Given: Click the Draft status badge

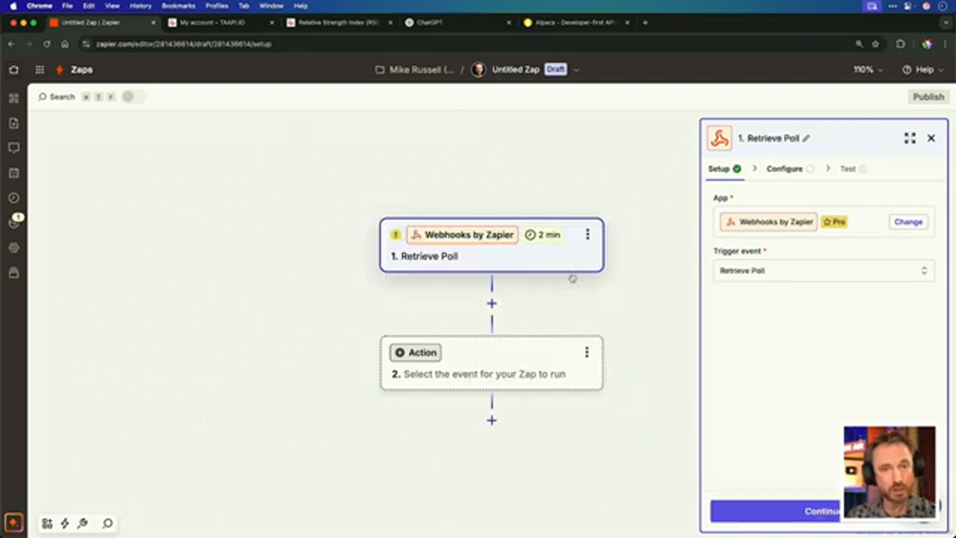Looking at the screenshot, I should pyautogui.click(x=555, y=69).
